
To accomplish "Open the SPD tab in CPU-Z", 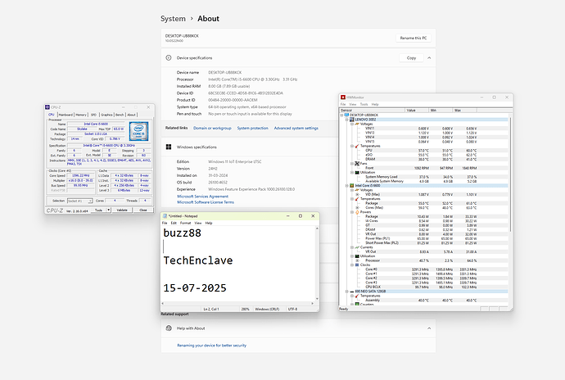I will pyautogui.click(x=93, y=115).
